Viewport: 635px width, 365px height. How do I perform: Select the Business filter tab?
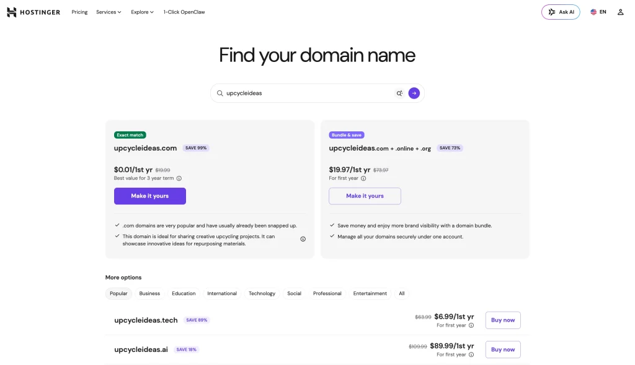click(149, 293)
